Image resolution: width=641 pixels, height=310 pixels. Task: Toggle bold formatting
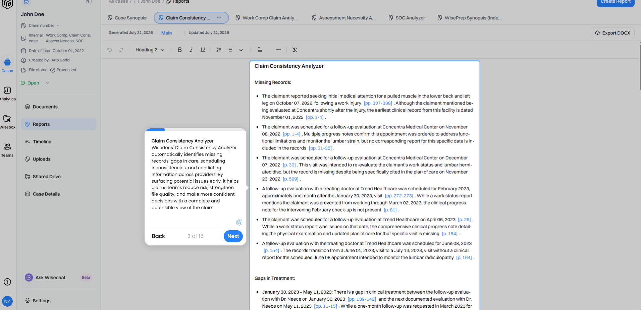(x=180, y=50)
